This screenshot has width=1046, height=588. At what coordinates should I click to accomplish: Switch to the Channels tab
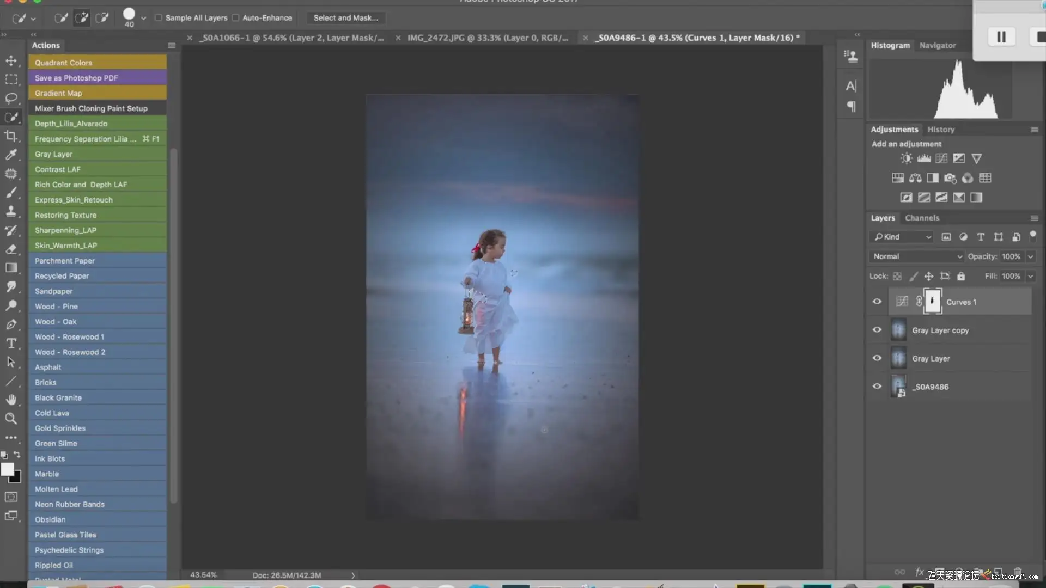tap(922, 218)
